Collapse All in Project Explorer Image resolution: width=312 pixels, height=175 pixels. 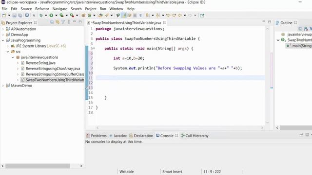coord(52,22)
